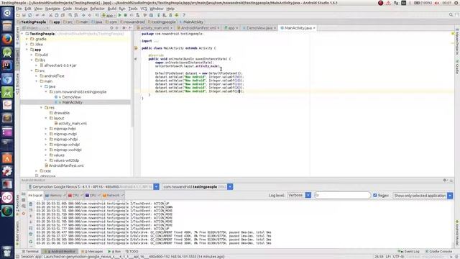Switch to the DemoView.java tab
Image resolution: width=460 pixels, height=259 pixels.
click(259, 28)
